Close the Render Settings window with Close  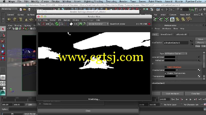tap(88, 111)
